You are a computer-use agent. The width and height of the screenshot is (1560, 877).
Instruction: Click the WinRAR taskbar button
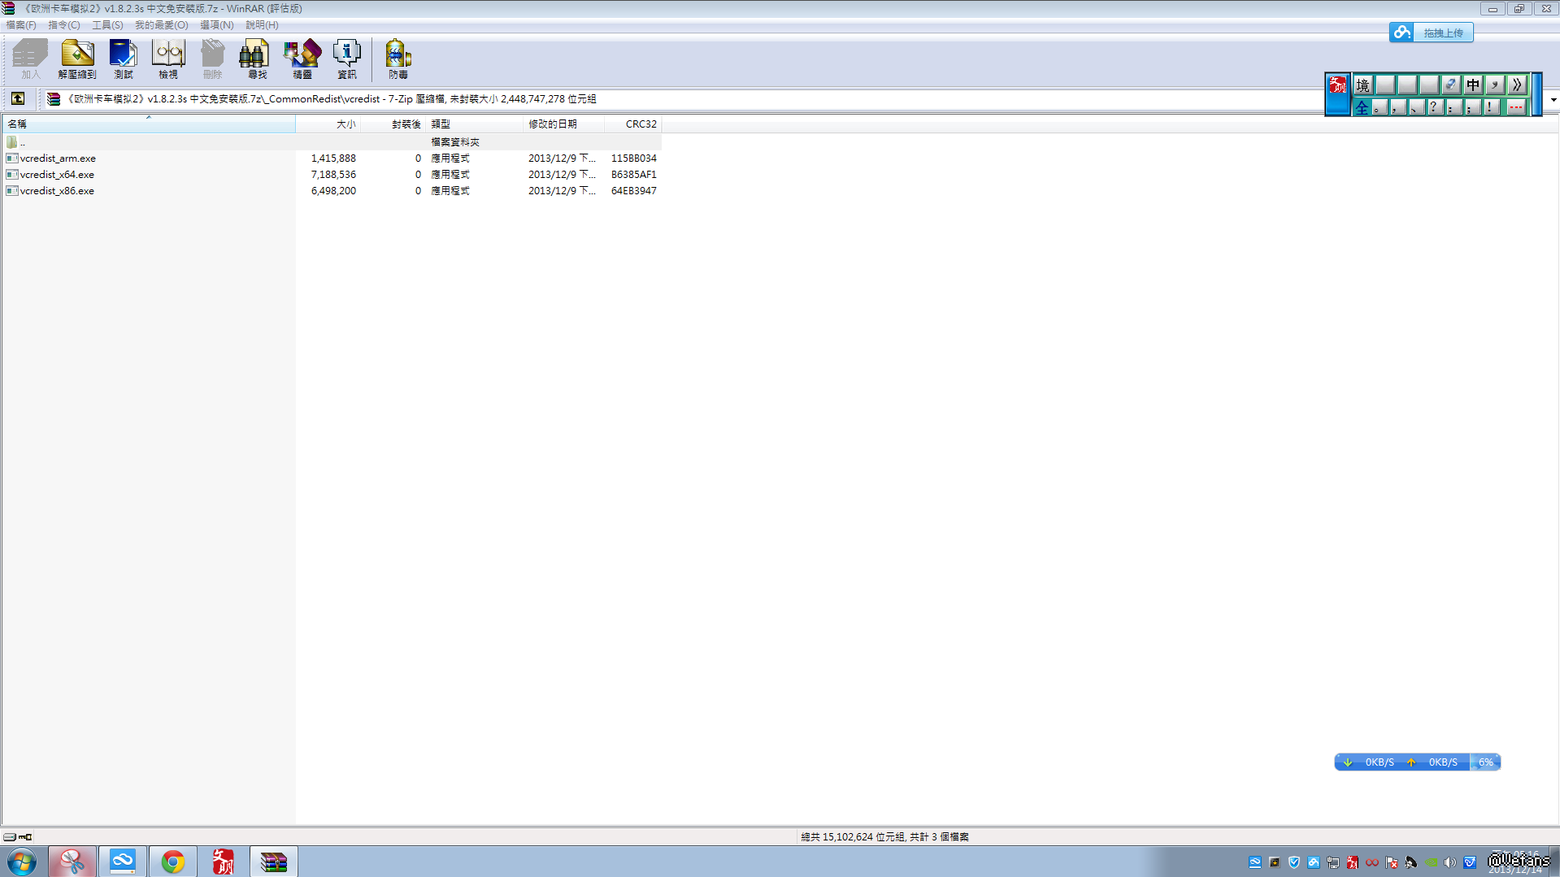click(273, 862)
